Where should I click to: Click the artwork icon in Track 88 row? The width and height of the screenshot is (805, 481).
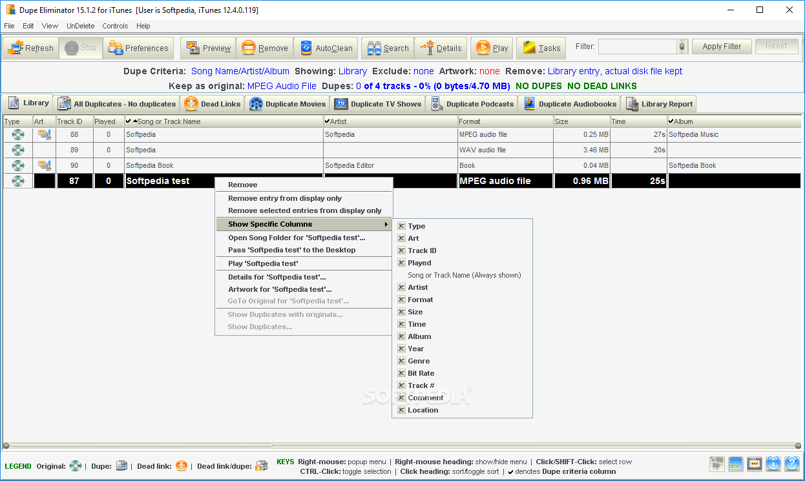coord(45,134)
